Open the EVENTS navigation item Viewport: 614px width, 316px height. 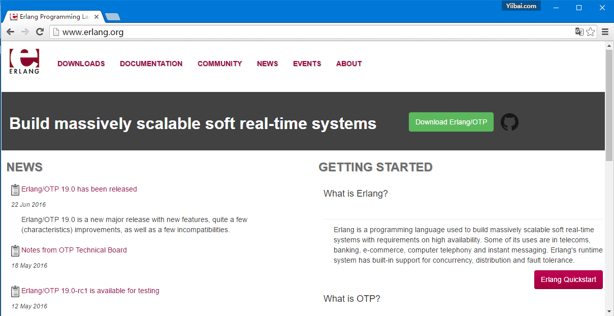tap(307, 64)
